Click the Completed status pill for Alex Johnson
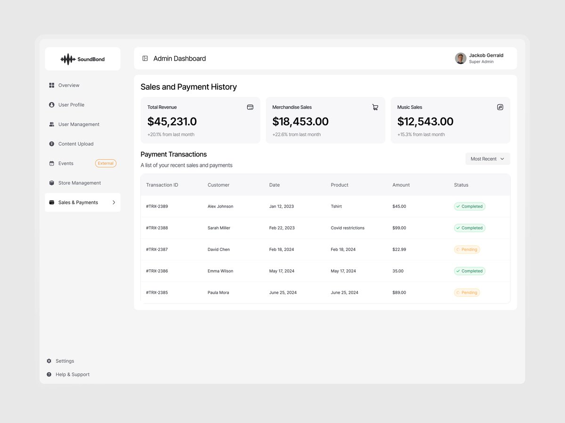Screen dimensions: 565x423 click(469, 206)
